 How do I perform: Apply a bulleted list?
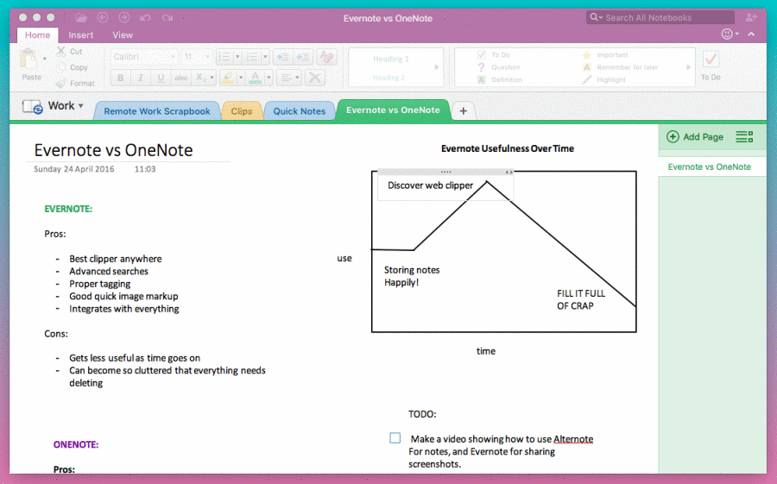tap(224, 57)
